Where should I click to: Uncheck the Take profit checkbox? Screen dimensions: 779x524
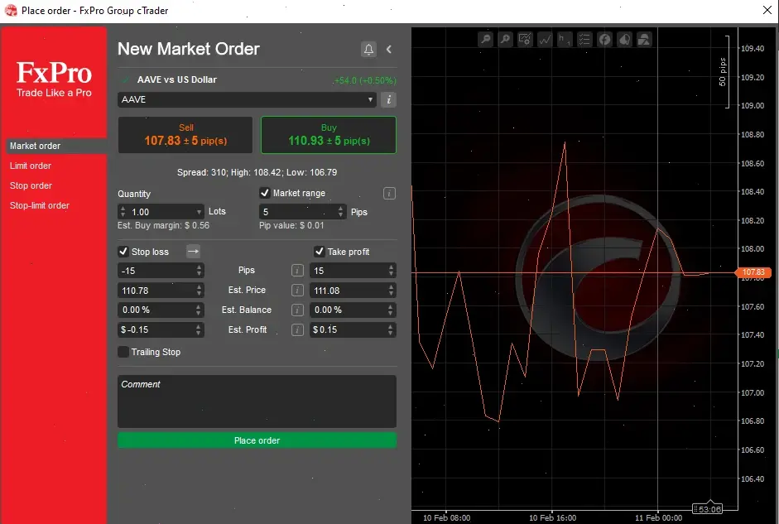tap(319, 251)
